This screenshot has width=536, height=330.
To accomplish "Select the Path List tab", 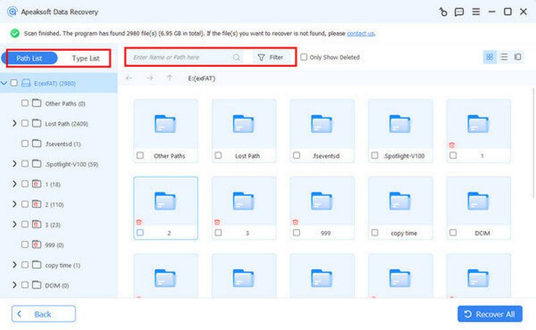I will coord(29,58).
